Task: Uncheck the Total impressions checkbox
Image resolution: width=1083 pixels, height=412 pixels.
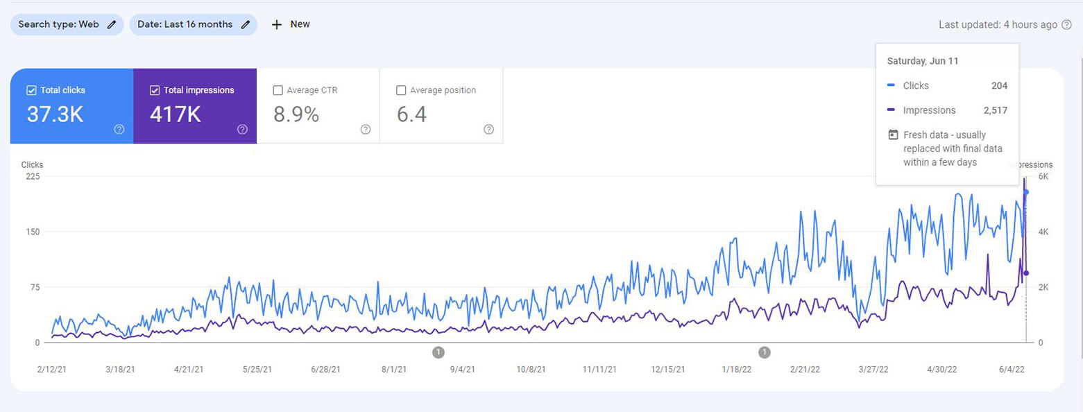Action: (155, 90)
